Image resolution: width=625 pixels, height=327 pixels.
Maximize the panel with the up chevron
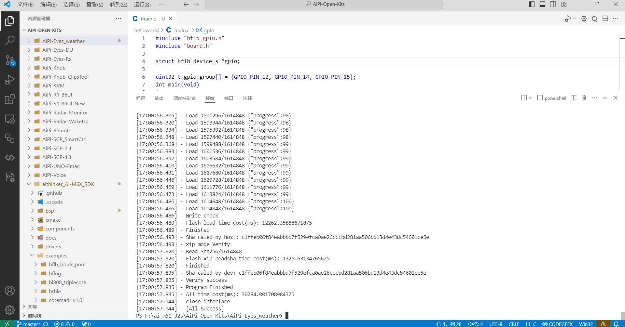pyautogui.click(x=605, y=98)
